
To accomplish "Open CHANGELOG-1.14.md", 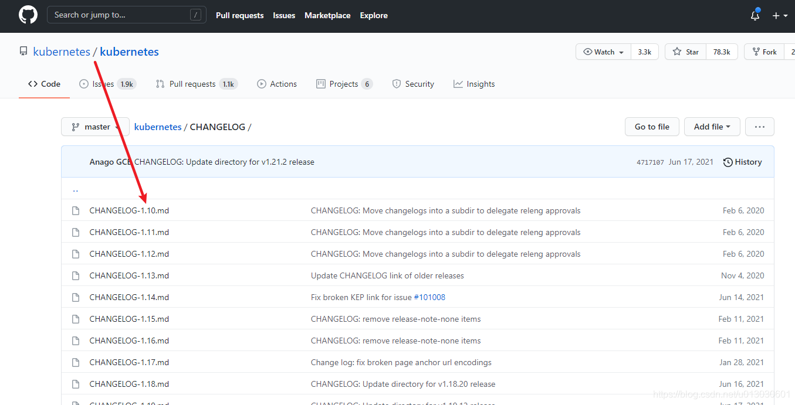I will [129, 297].
